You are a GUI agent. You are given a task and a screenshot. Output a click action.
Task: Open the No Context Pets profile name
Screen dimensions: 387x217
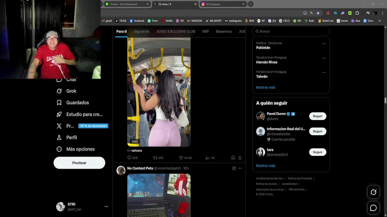coord(140,168)
